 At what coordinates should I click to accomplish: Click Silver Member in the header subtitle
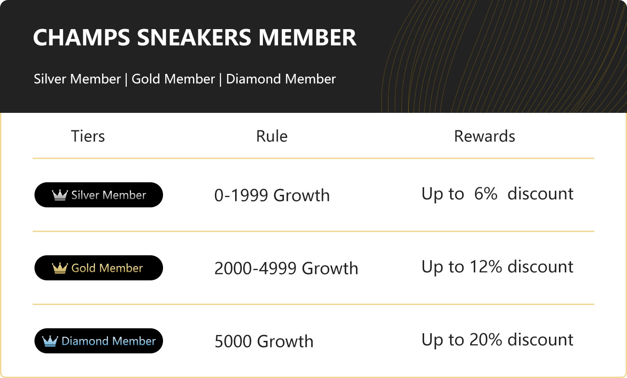pos(77,79)
